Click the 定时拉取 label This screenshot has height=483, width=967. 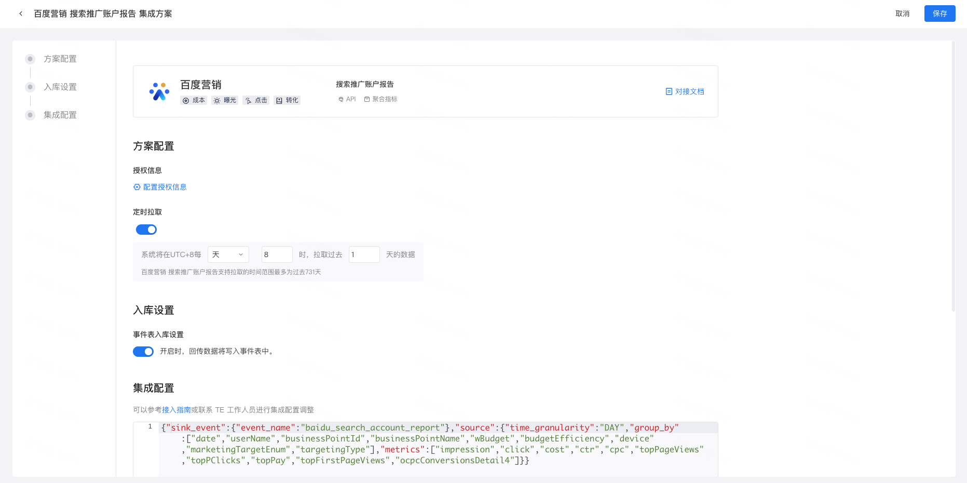(147, 212)
